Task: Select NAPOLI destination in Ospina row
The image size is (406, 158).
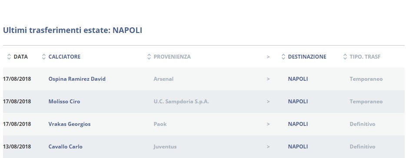Action: coord(298,79)
